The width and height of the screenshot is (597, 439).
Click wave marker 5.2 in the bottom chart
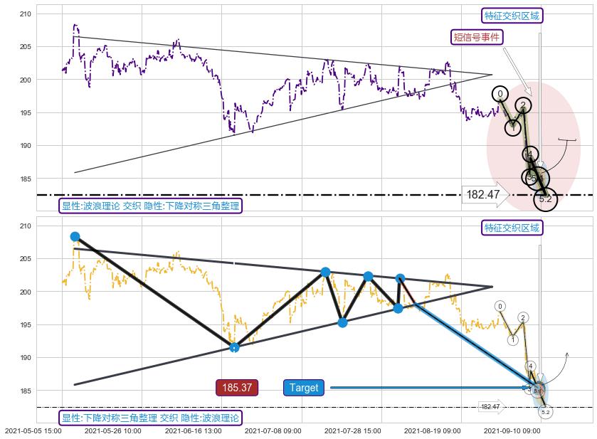click(x=545, y=412)
